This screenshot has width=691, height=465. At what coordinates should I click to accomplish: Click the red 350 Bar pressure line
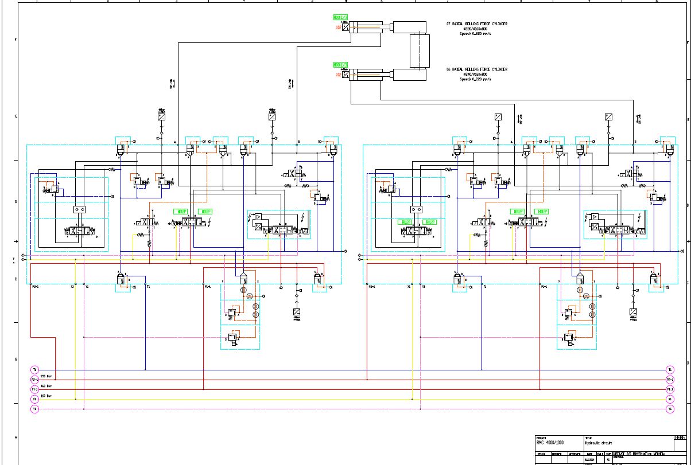tap(352, 380)
